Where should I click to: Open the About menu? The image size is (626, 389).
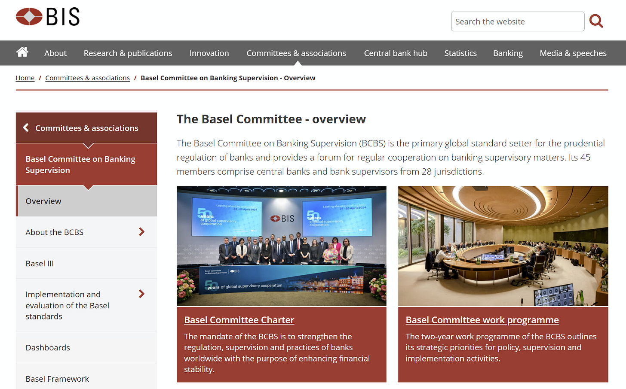(x=55, y=53)
